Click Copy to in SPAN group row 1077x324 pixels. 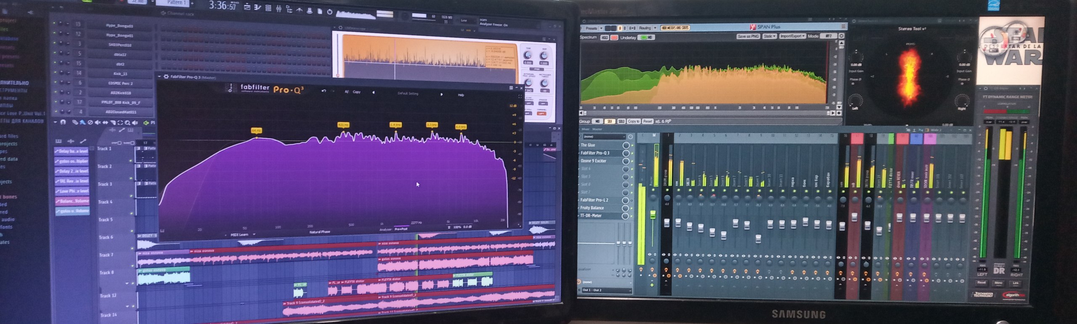coord(634,121)
